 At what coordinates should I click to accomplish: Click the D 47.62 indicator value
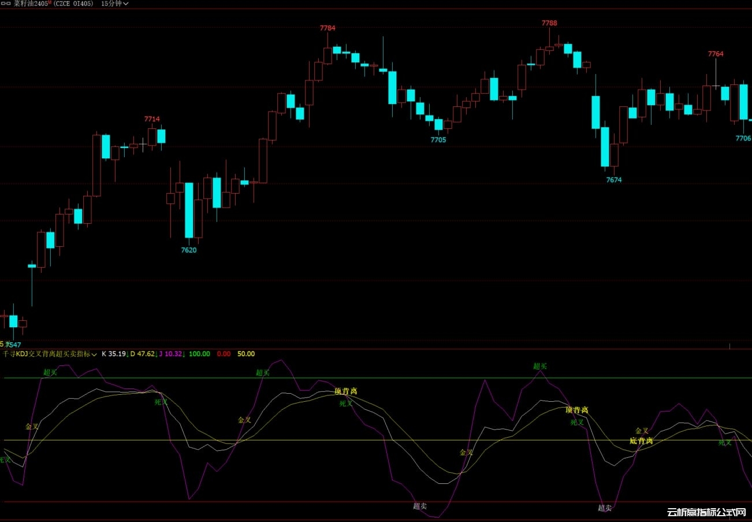click(142, 354)
